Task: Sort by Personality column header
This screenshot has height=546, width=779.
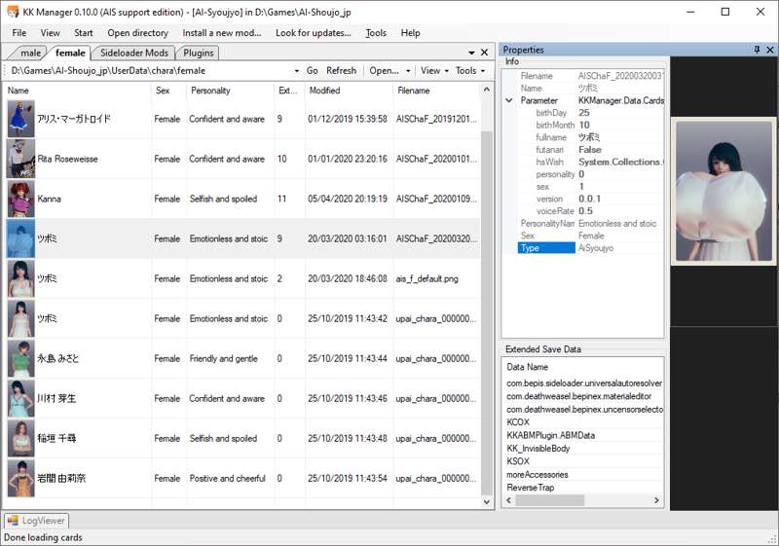Action: pyautogui.click(x=231, y=91)
